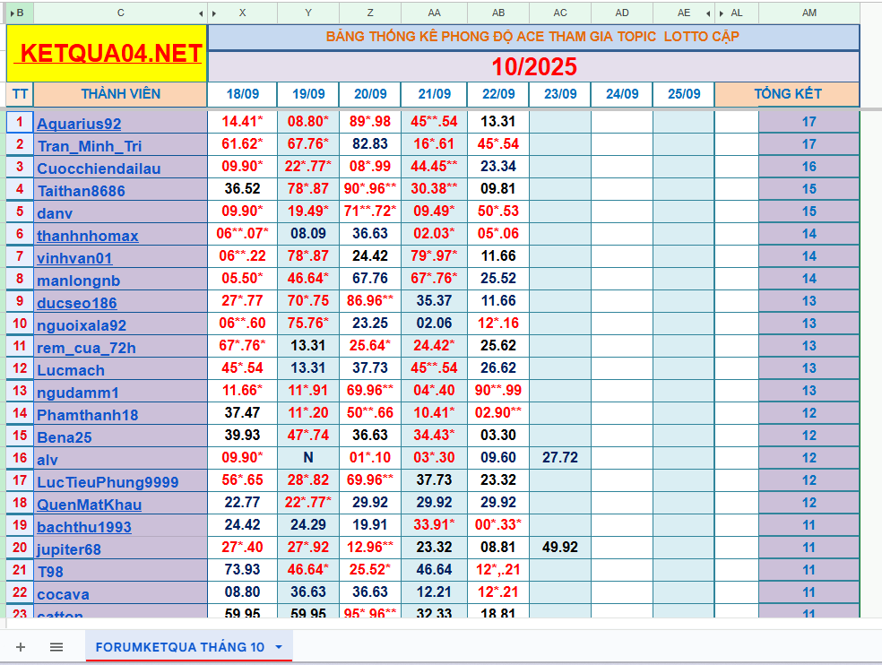Expand hidden columns left of column B

[x=11, y=13]
